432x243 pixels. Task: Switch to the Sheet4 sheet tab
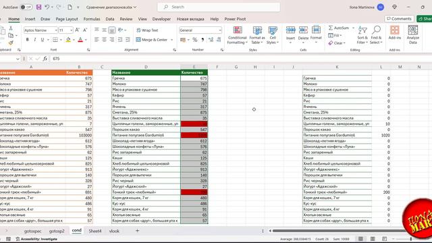[95, 231]
